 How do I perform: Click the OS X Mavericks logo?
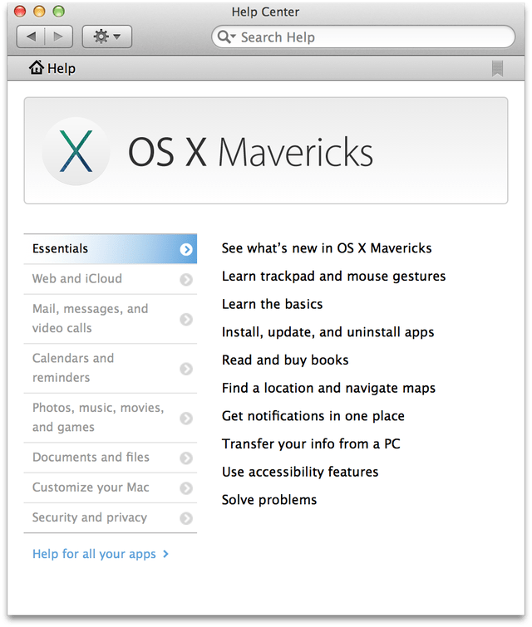coord(76,151)
